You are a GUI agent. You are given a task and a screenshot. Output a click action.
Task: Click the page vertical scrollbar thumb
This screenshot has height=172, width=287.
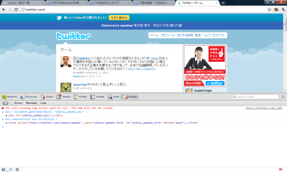(285, 24)
